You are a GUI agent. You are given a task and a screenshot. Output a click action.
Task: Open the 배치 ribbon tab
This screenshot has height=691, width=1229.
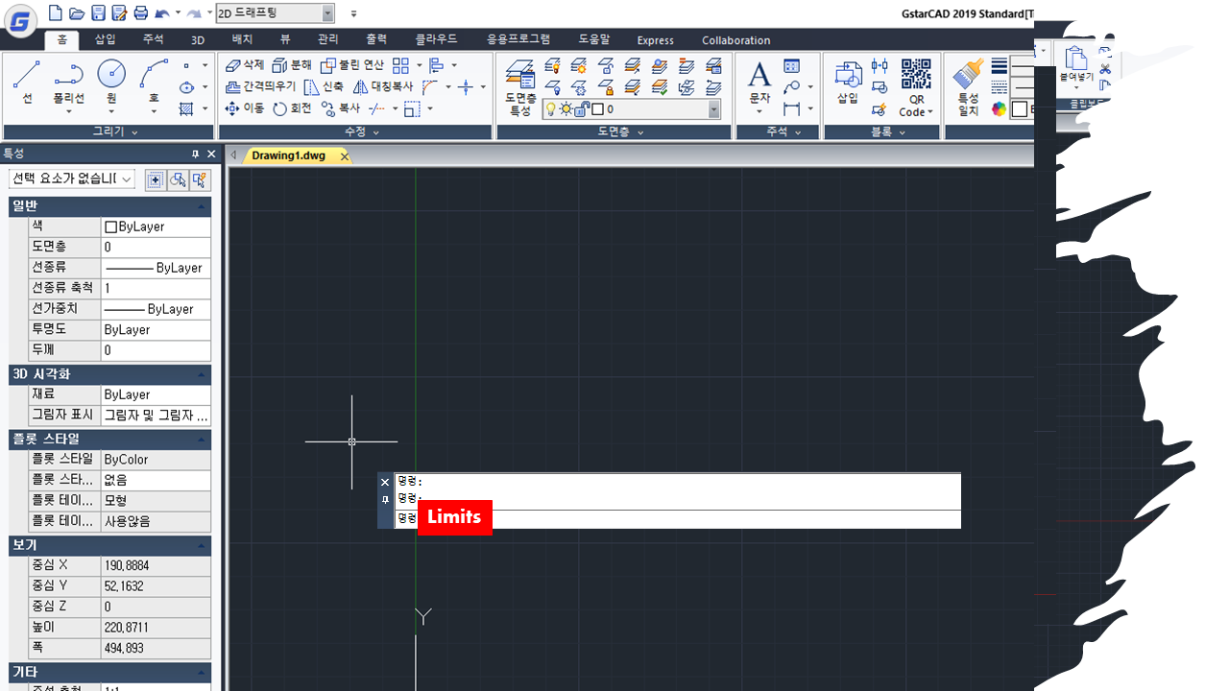coord(242,40)
